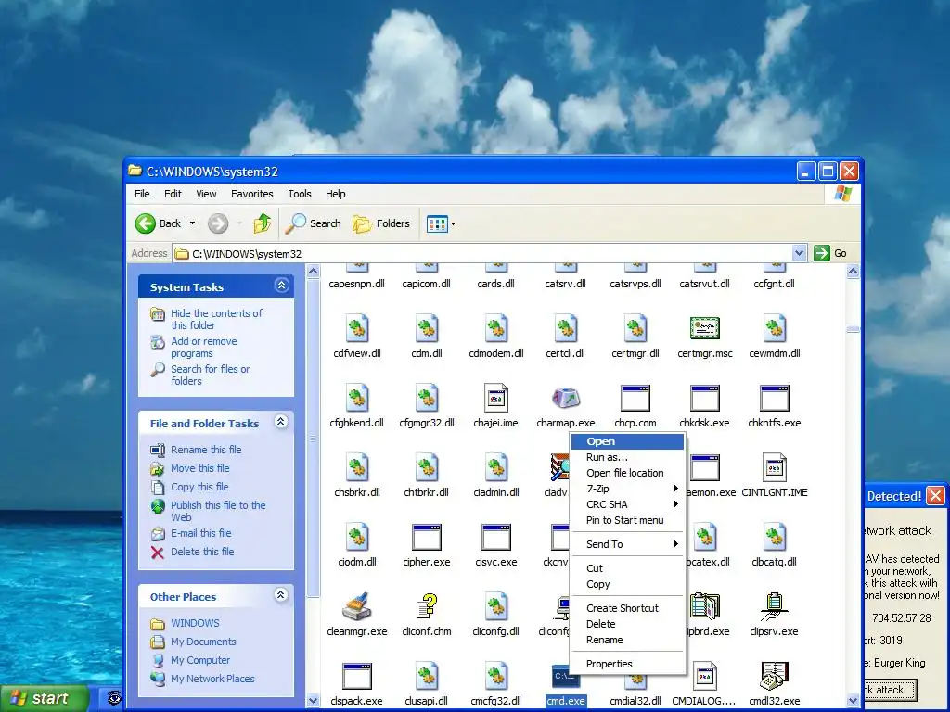Select the chcp.com icon
This screenshot has width=950, height=712.
pyautogui.click(x=635, y=399)
